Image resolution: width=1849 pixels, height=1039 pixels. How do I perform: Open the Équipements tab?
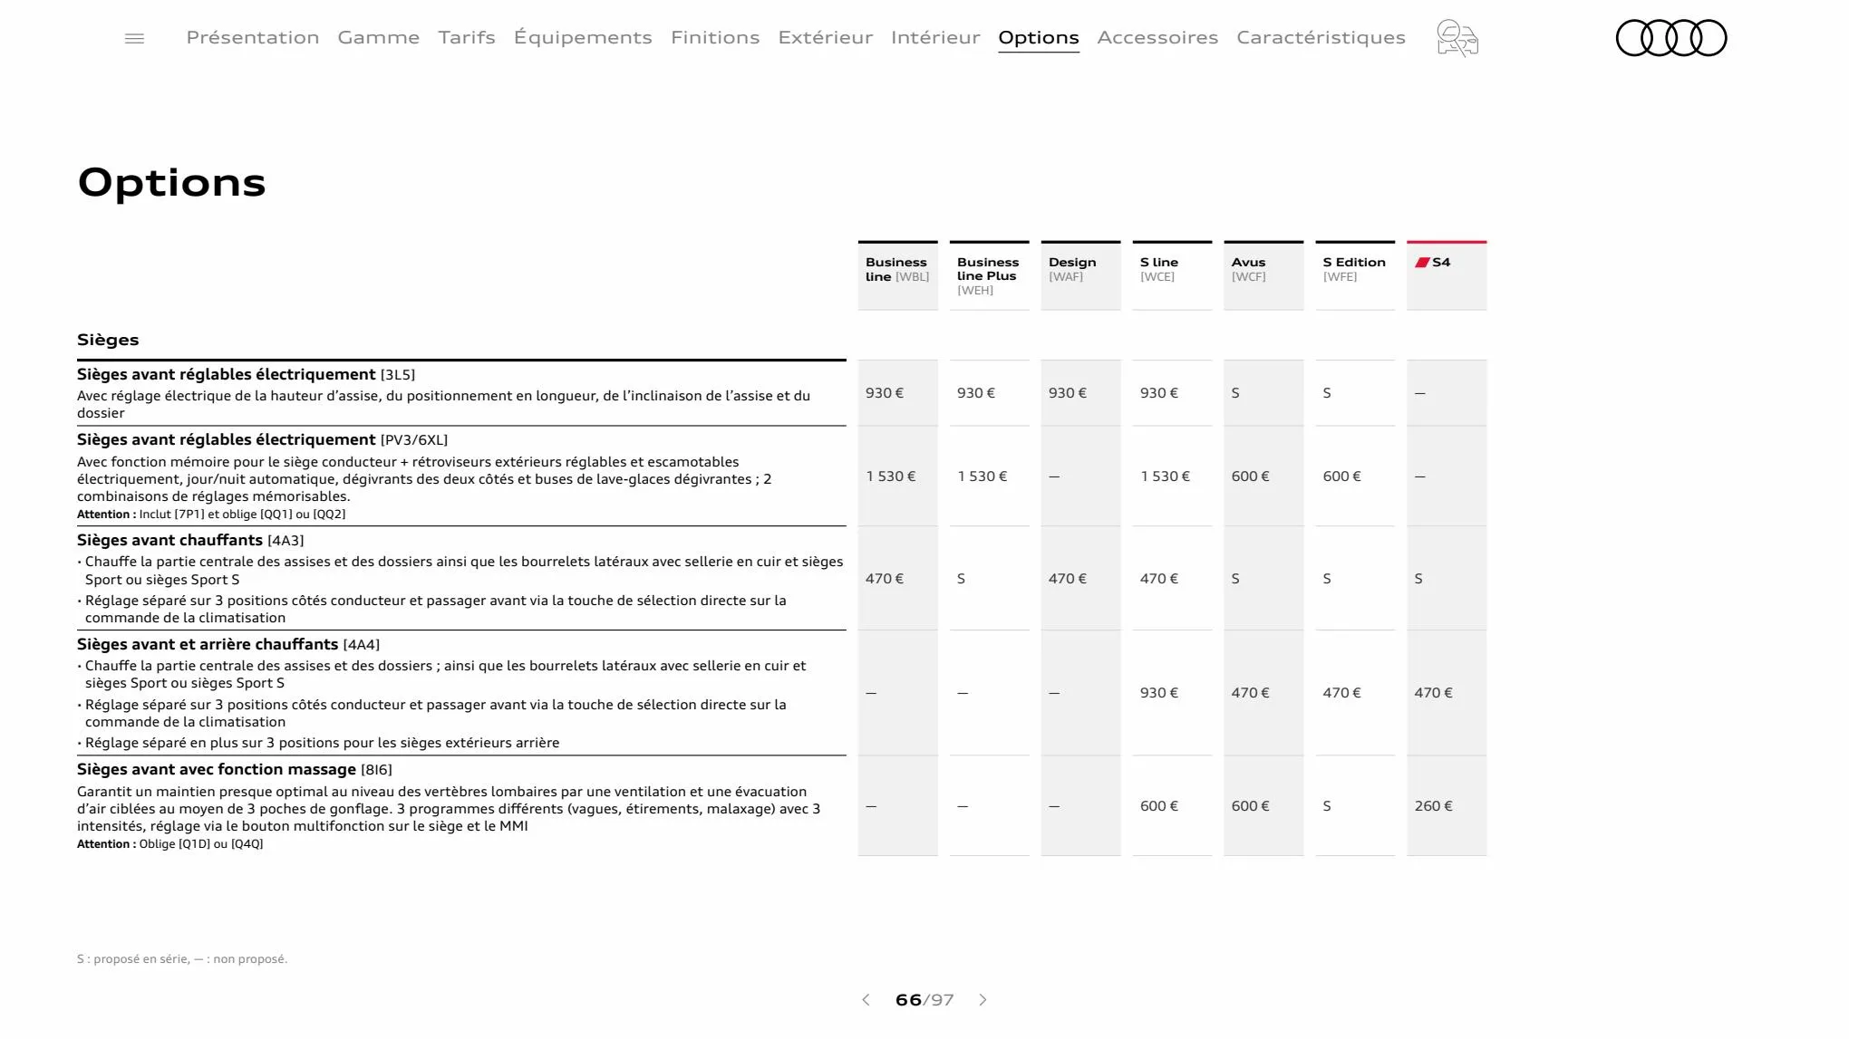[x=583, y=37]
